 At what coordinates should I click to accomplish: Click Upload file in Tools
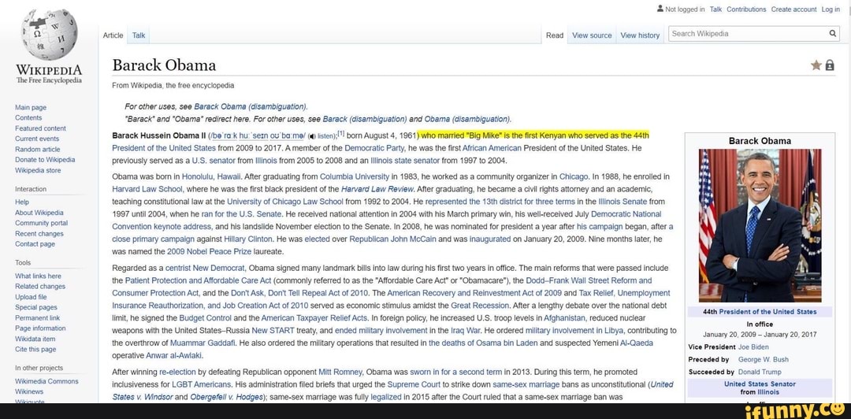coord(31,297)
